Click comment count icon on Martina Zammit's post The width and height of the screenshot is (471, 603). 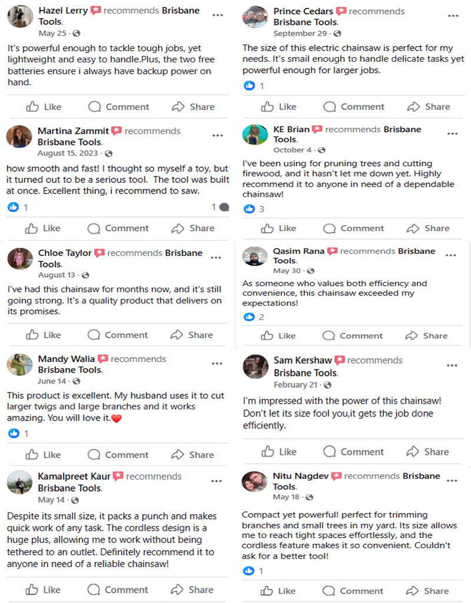point(224,207)
